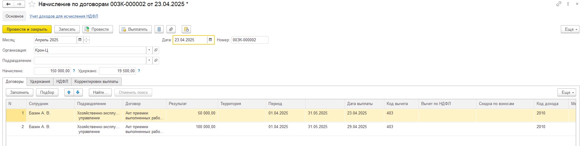The width and height of the screenshot is (581, 146).
Task: Expand the Организация dropdown list
Action: pos(149,50)
